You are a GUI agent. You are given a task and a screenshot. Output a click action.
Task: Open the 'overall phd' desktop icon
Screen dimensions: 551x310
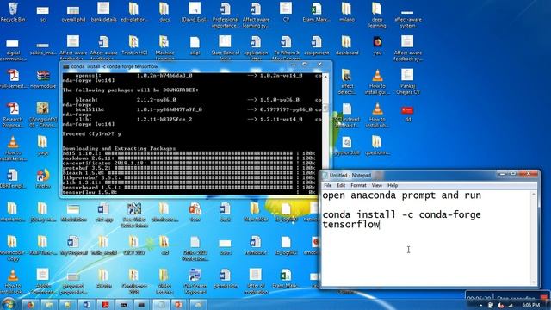click(x=73, y=13)
